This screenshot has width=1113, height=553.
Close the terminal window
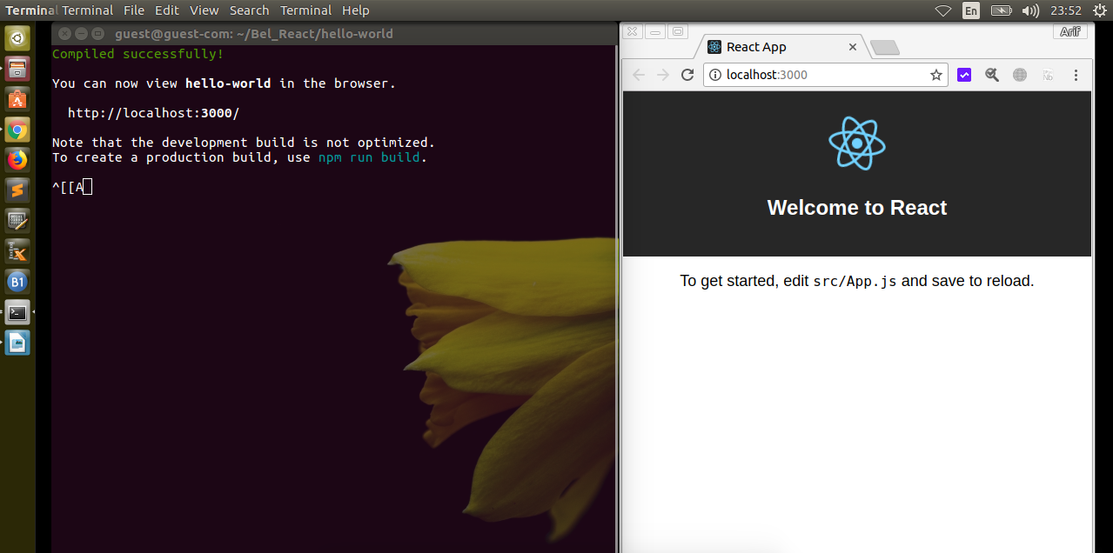point(64,34)
